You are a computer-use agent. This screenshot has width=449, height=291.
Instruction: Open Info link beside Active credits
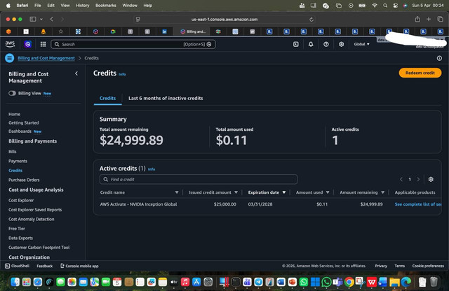[152, 169]
